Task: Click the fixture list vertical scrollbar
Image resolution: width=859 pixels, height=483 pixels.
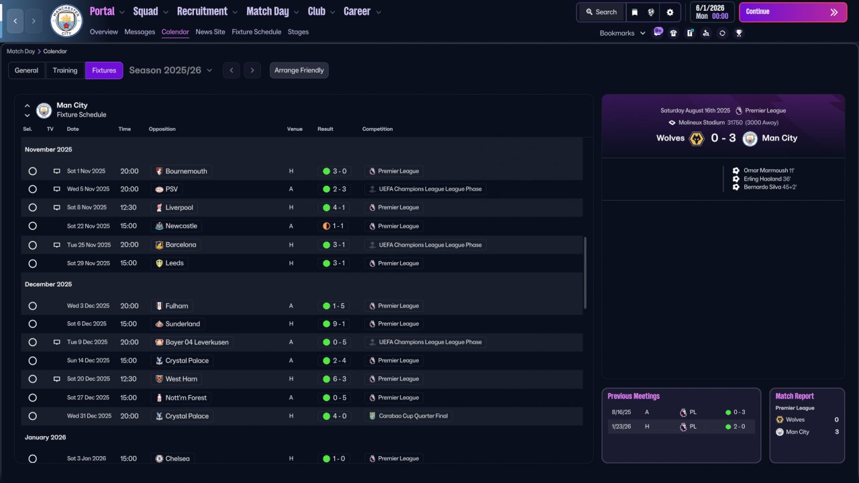Action: 585,272
